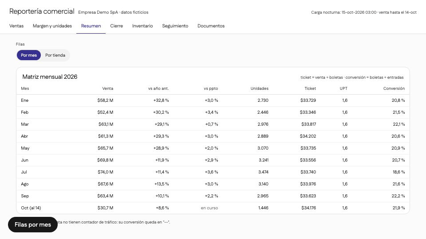Click the 1.446 units value for Oct
Screen dimensions: 426x239
tap(263, 208)
